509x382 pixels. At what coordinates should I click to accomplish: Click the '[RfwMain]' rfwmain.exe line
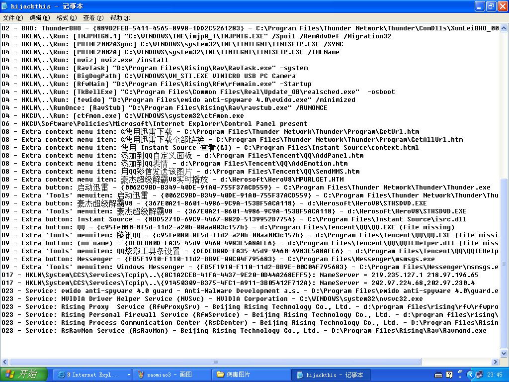click(157, 84)
